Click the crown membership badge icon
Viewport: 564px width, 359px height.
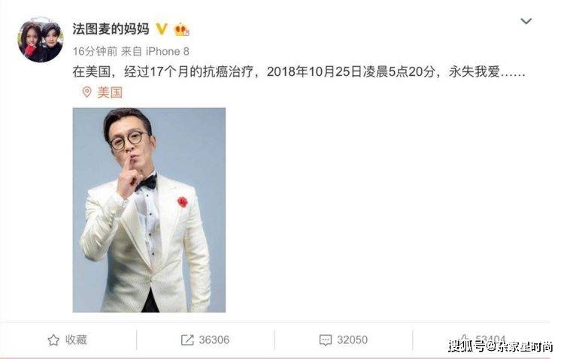[x=182, y=29]
